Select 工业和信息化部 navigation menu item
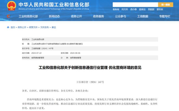The width and height of the screenshot is (179, 111). tap(28, 16)
